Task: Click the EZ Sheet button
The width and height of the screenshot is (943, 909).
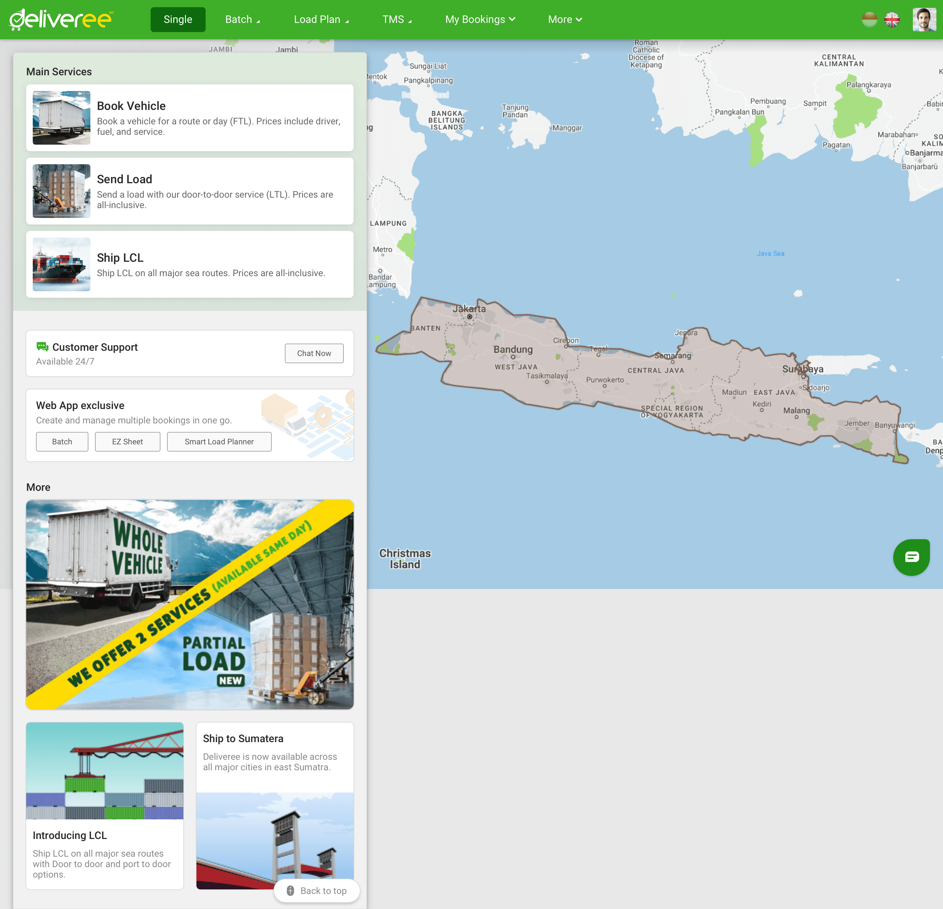Action: [127, 441]
